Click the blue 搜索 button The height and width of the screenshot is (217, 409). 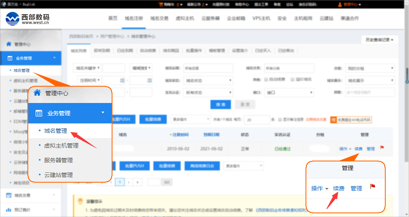pyautogui.click(x=220, y=104)
